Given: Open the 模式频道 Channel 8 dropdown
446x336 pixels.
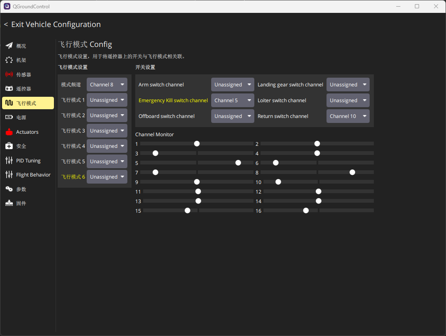Looking at the screenshot, I should click(x=107, y=85).
